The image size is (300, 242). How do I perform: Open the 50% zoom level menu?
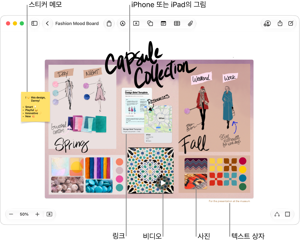(x=24, y=214)
